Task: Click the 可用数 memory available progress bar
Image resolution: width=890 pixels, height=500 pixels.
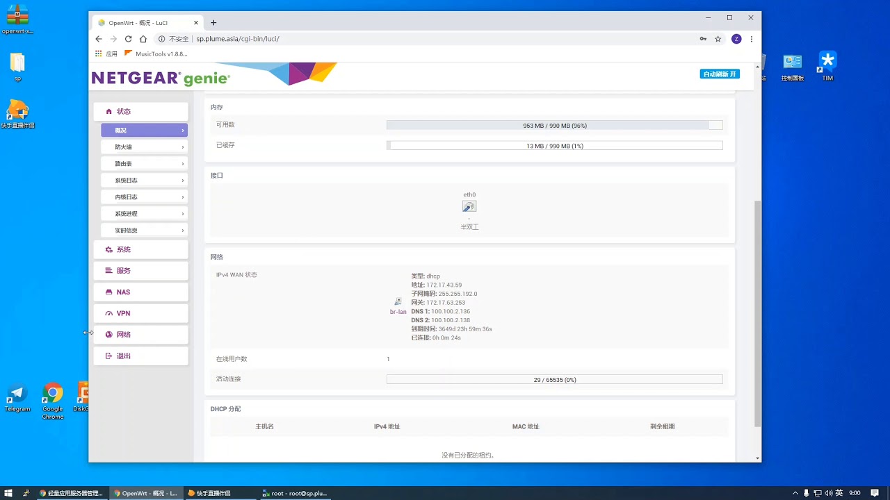Action: 554,126
